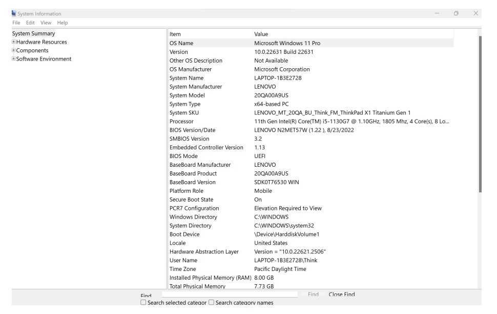Tick the Search category names checkbox
497x314 pixels.
[212, 302]
